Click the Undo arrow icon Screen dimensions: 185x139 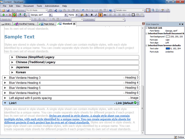(x=83, y=10)
